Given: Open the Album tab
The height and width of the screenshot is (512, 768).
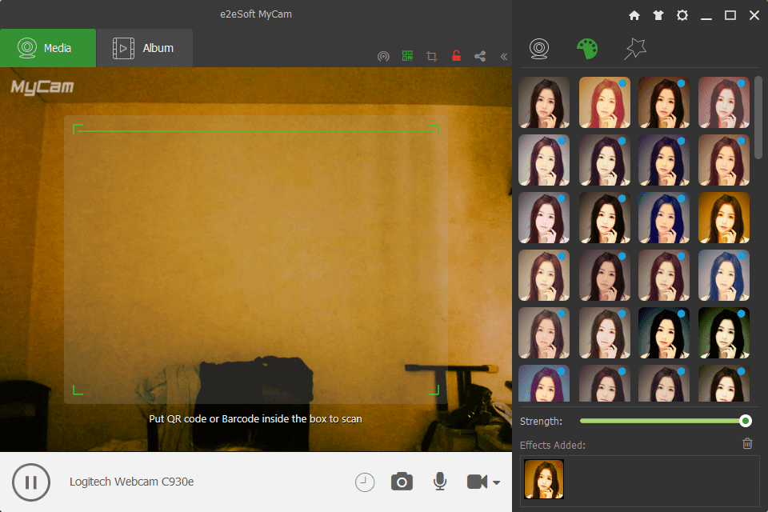Looking at the screenshot, I should tap(145, 48).
